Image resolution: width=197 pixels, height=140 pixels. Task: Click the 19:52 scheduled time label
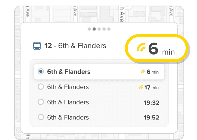[151, 117]
